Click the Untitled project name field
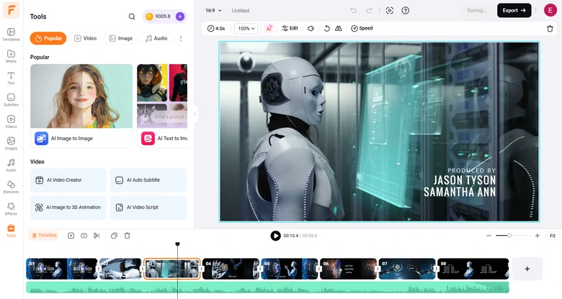562x299 pixels. click(240, 11)
